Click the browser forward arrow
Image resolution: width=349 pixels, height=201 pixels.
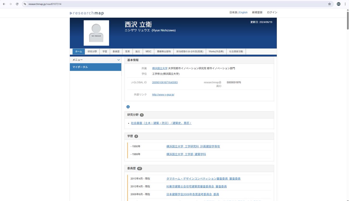(10, 4)
